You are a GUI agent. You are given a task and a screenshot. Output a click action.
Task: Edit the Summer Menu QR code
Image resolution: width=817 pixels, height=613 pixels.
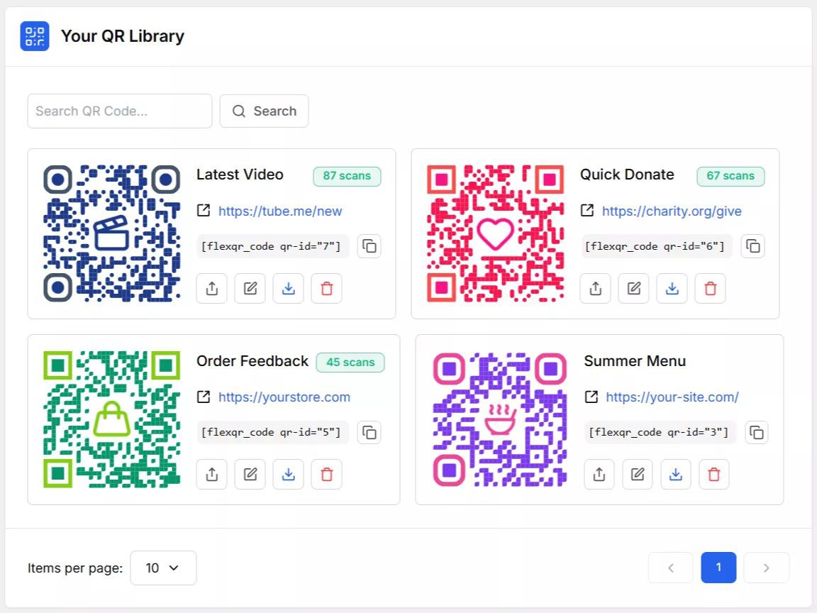coord(638,475)
